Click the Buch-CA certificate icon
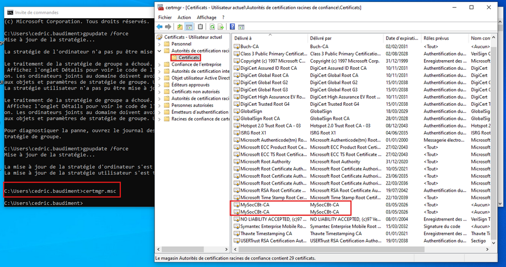Screen dimensions: 506x267 point(236,47)
